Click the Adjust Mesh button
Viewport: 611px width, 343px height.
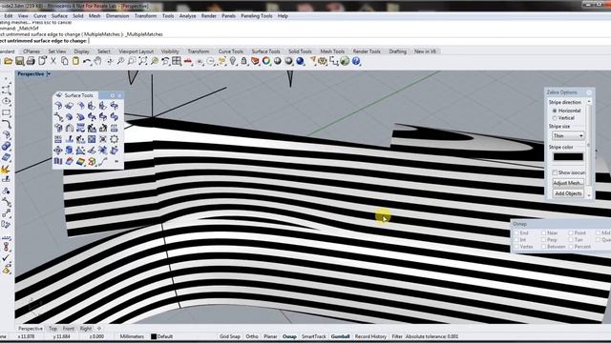(x=568, y=183)
